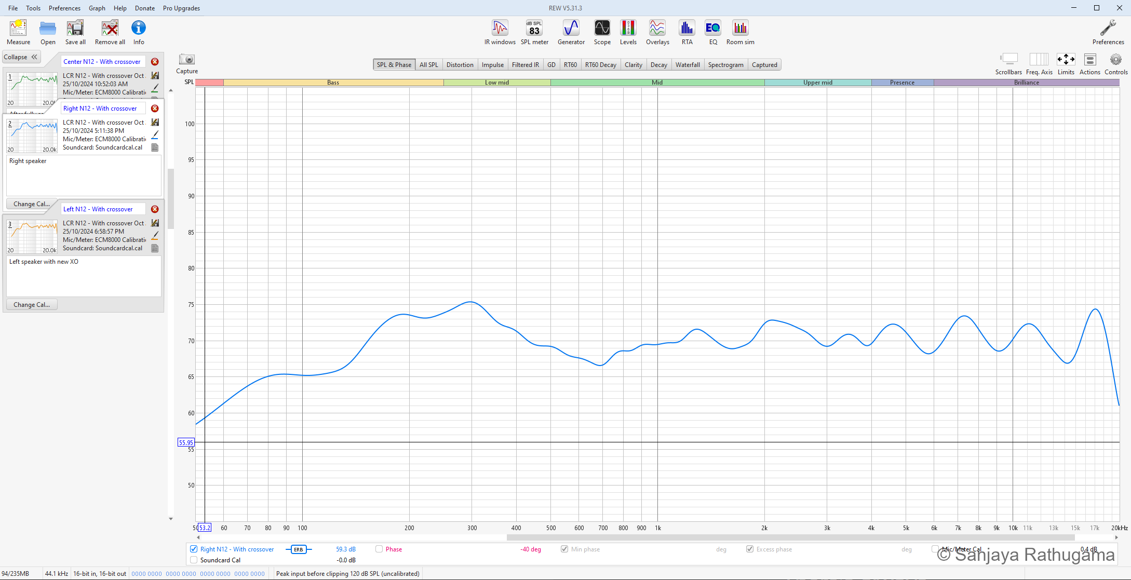This screenshot has width=1131, height=580.
Task: Switch to the Spectrogram tab
Action: pos(725,65)
